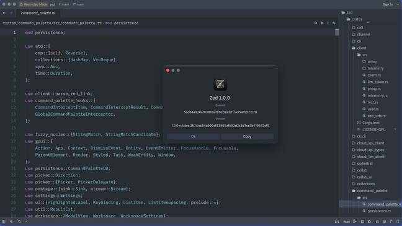
Task: Expand the codestral folder
Action: click(362, 163)
